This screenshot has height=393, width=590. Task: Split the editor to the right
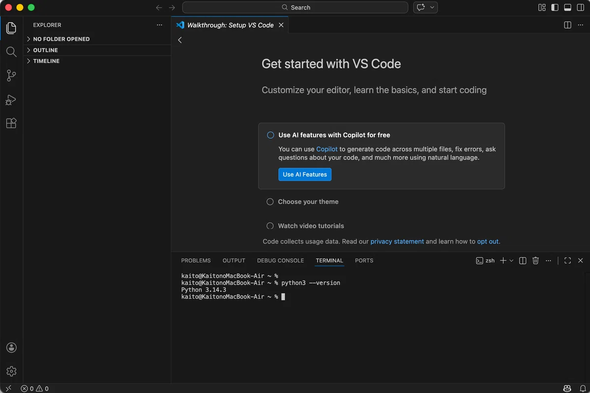[567, 25]
